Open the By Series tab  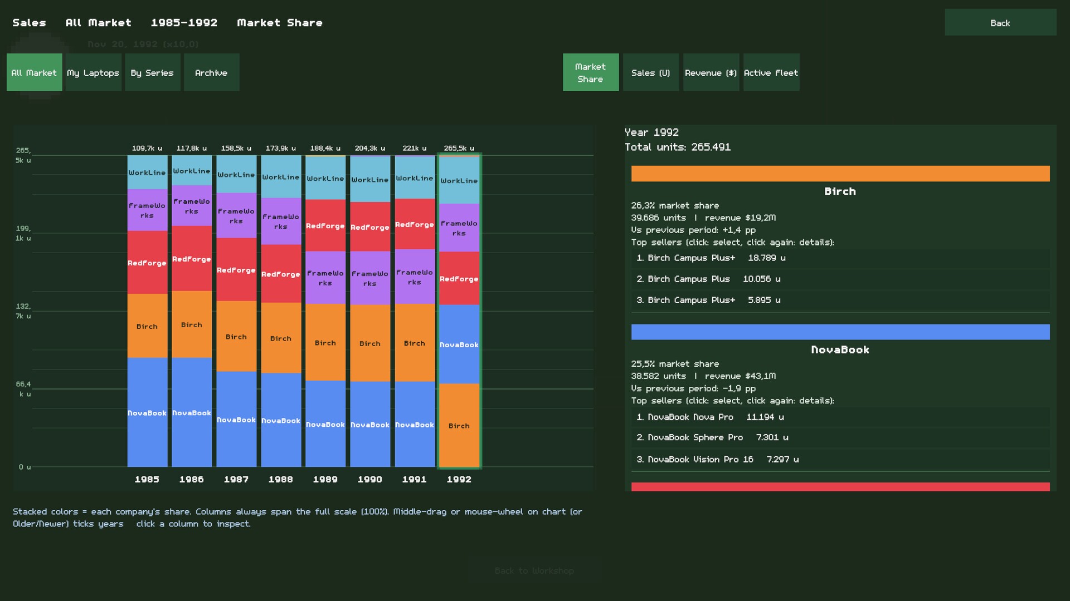(152, 72)
